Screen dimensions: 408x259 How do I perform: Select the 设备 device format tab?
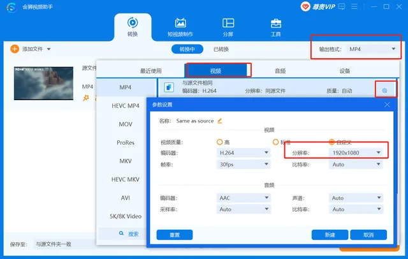344,71
